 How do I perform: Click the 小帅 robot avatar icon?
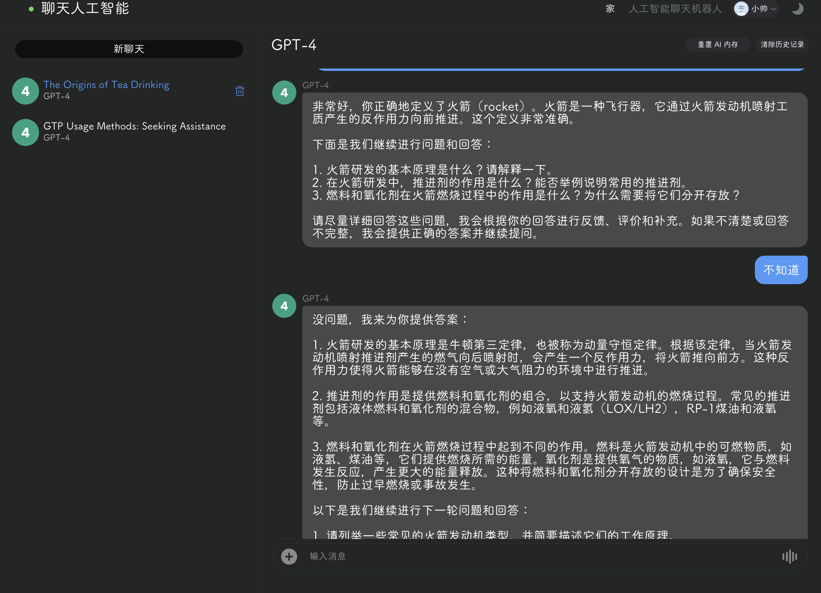pos(741,9)
